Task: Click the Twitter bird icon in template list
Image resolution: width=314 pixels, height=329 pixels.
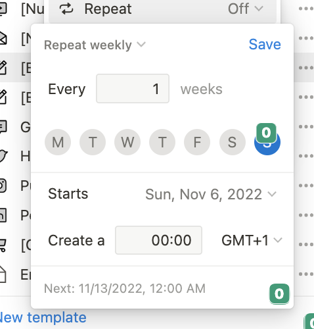Action: coord(3,156)
